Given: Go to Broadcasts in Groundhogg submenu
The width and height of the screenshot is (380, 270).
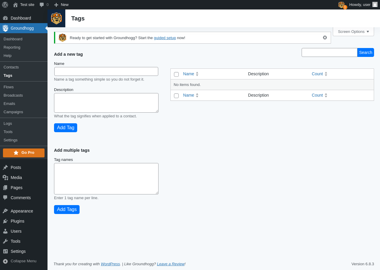Looking at the screenshot, I should pyautogui.click(x=13, y=95).
